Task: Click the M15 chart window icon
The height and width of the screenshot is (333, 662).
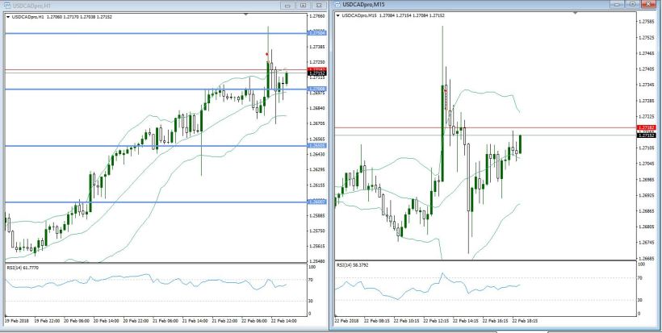Action: [336, 5]
